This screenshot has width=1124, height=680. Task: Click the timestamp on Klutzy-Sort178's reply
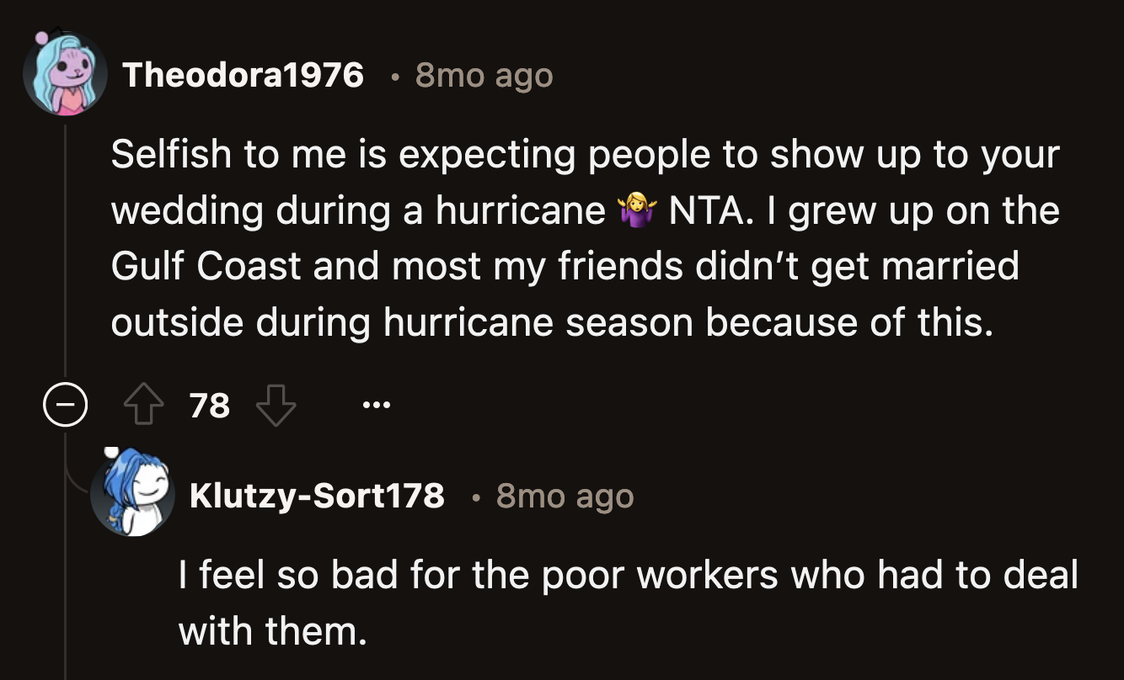click(565, 496)
